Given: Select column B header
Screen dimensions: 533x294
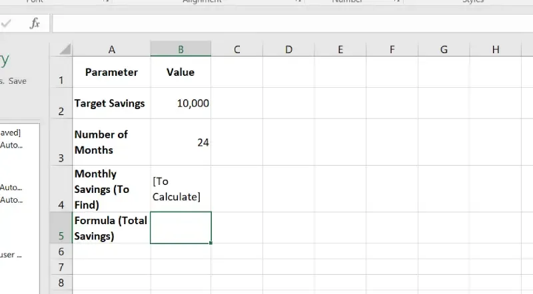Looking at the screenshot, I should (x=181, y=50).
